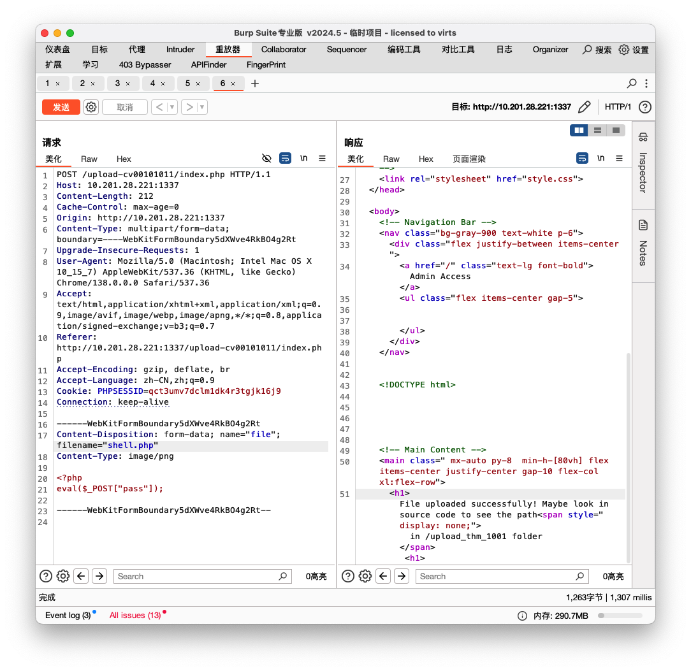
Task: Open Repeater tab options three-dot menu
Action: (646, 83)
